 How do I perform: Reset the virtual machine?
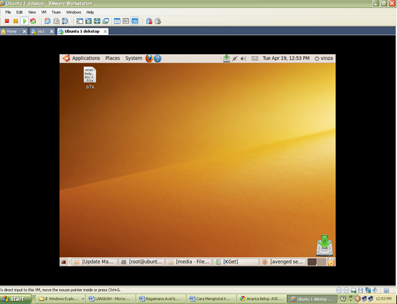click(33, 21)
